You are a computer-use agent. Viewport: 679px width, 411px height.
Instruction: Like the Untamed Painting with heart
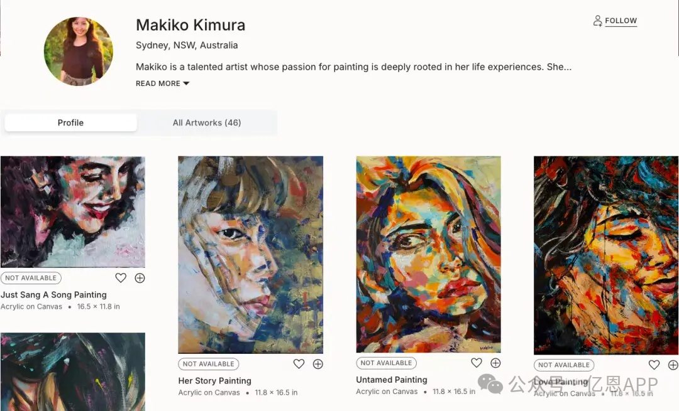[x=477, y=363]
